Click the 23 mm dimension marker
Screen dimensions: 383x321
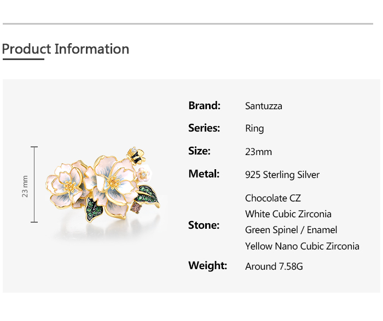25,186
